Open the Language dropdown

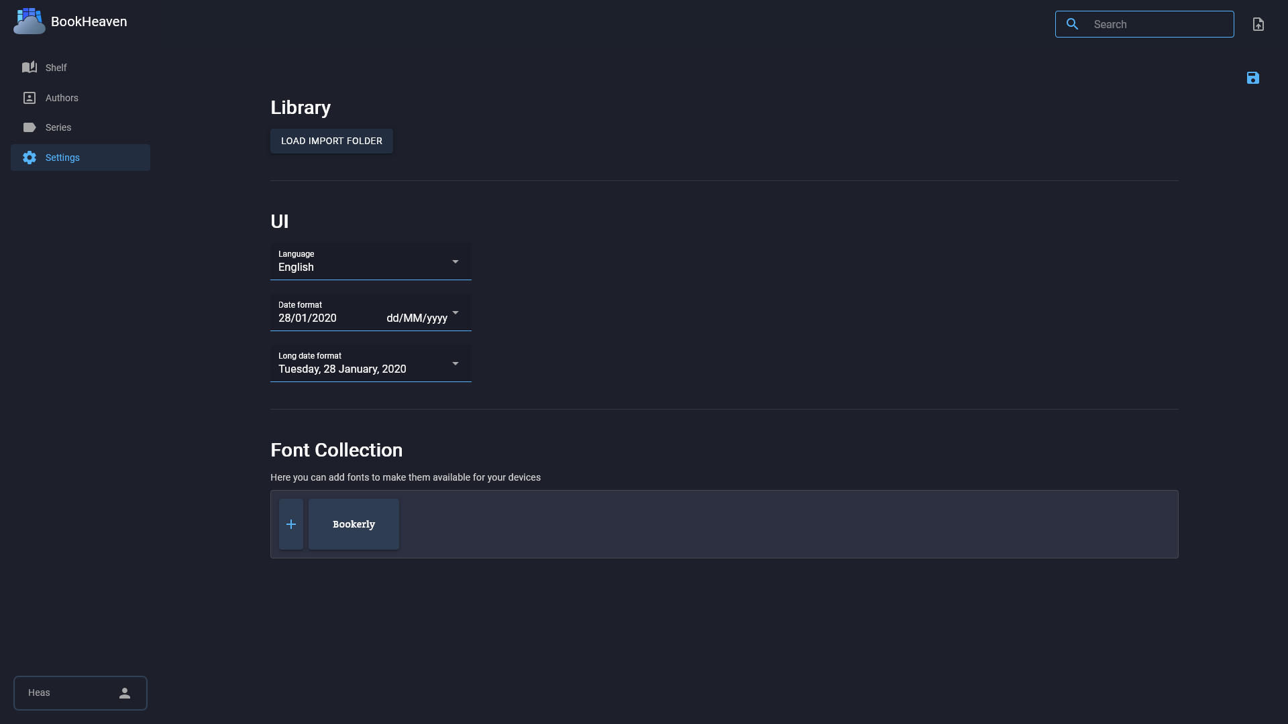tap(371, 261)
